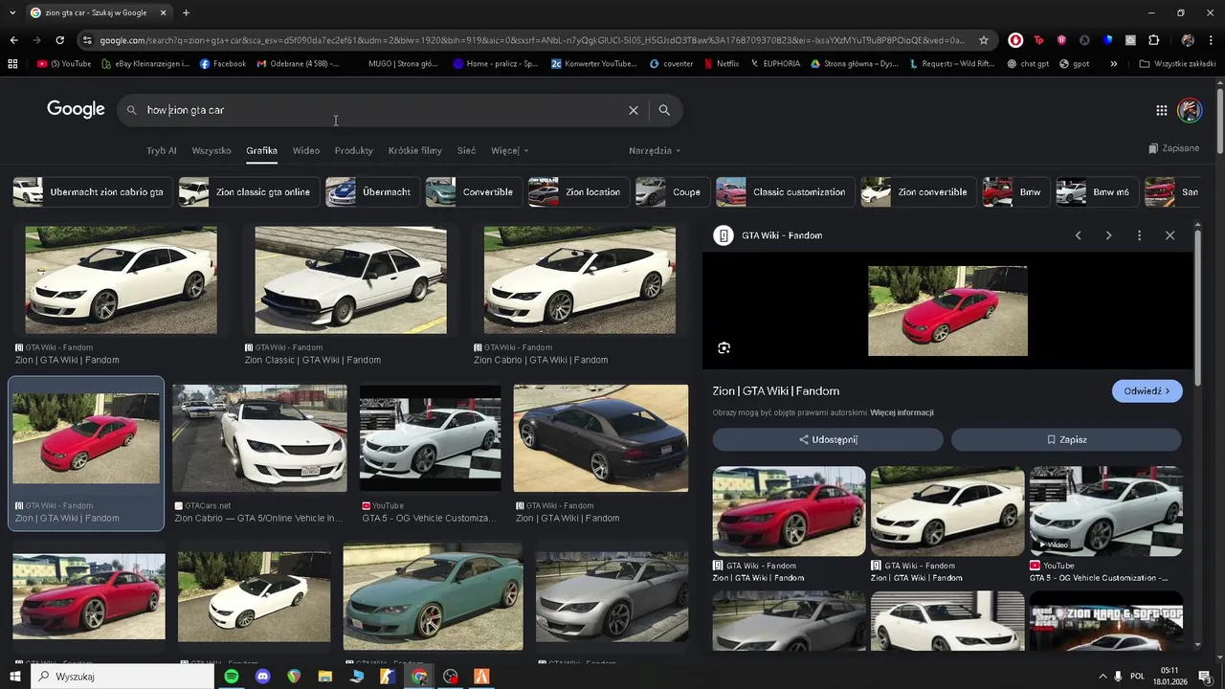
Task: Click the Więcej informacji link
Action: click(902, 412)
